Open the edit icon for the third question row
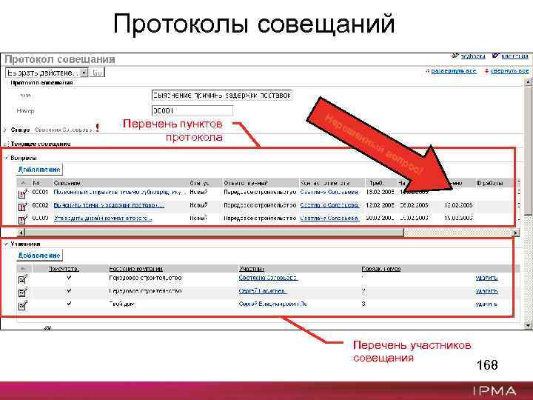This screenshot has height=400, width=533. point(22,219)
